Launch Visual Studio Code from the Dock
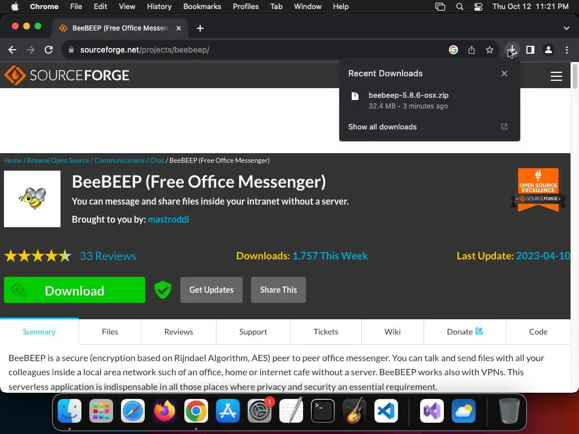Image resolution: width=579 pixels, height=434 pixels. (x=386, y=411)
